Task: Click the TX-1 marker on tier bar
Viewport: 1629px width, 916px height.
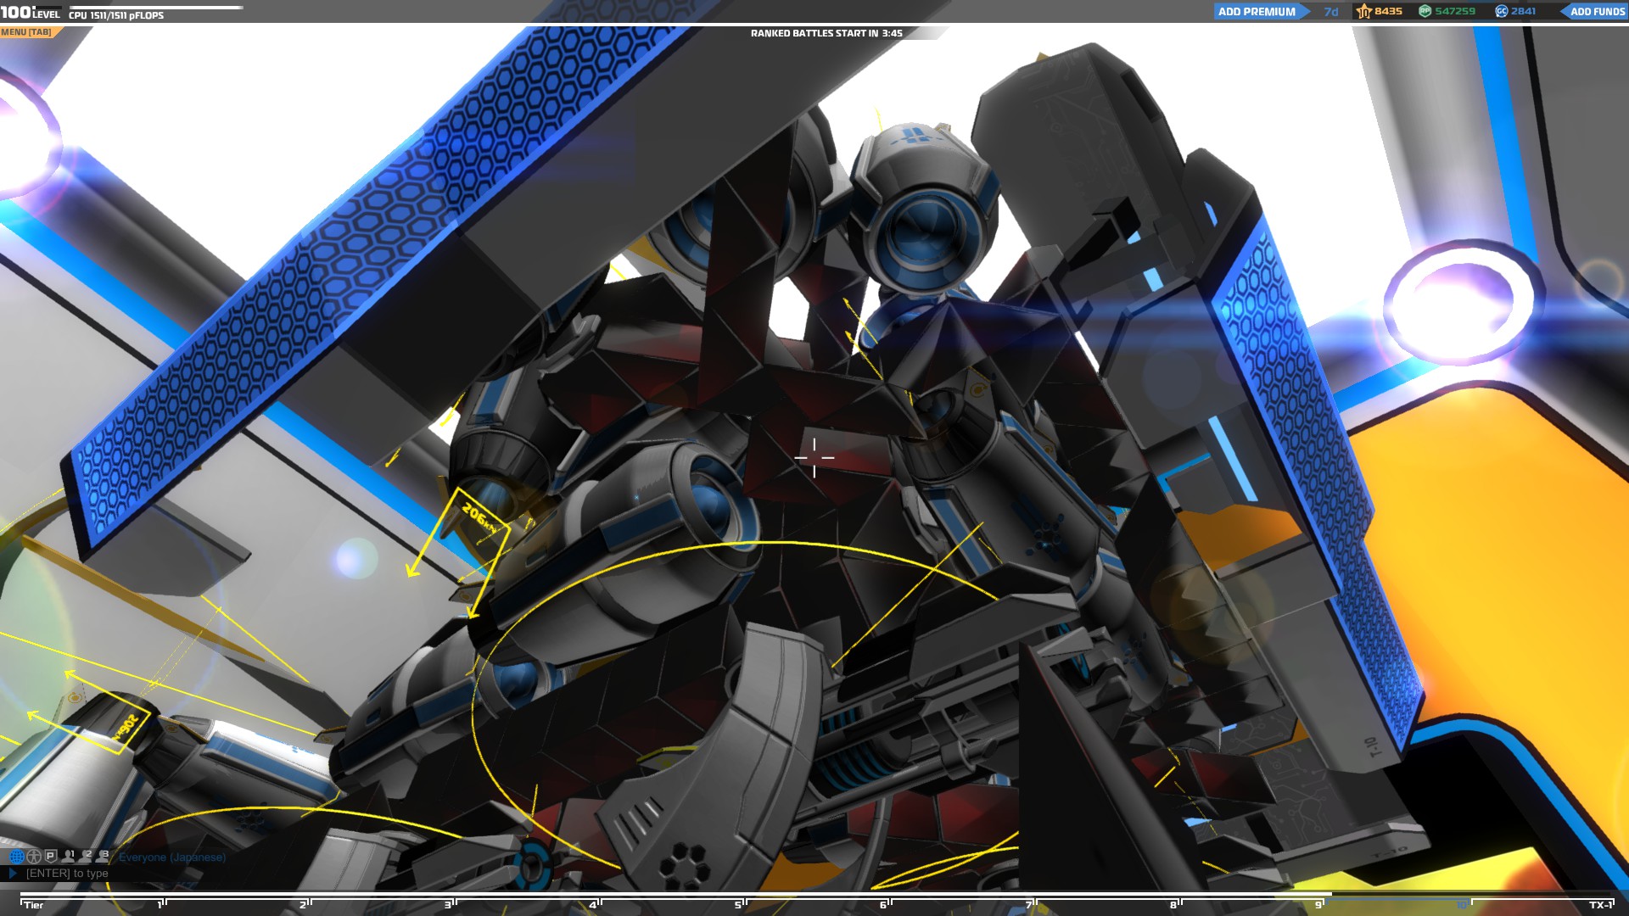Action: 1601,904
